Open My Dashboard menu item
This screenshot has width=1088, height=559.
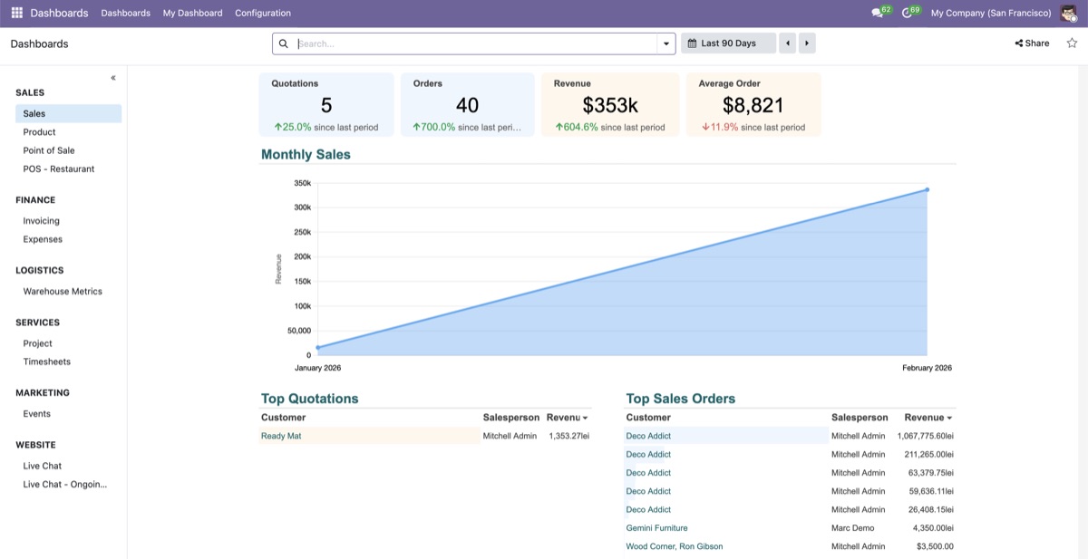tap(192, 13)
